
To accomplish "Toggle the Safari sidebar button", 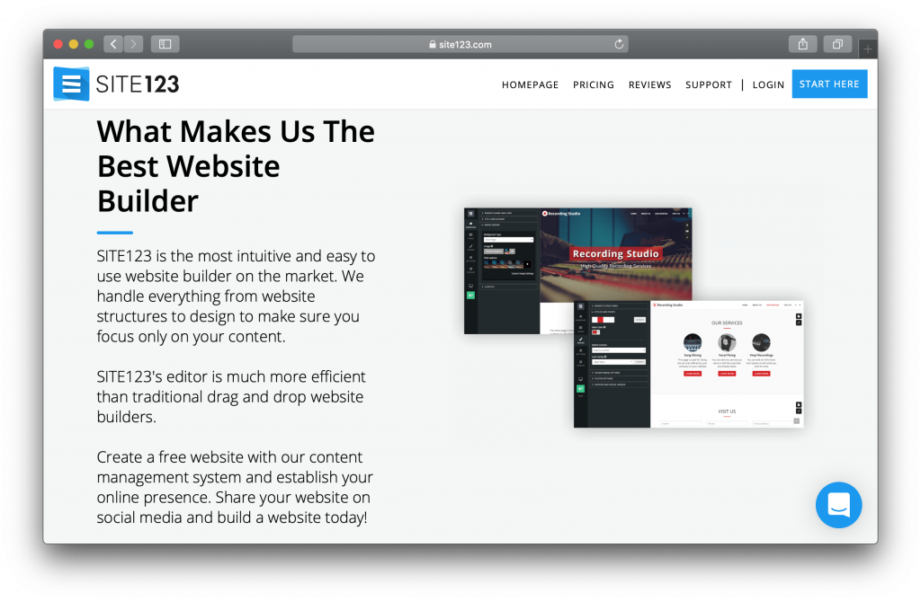I will pos(165,44).
